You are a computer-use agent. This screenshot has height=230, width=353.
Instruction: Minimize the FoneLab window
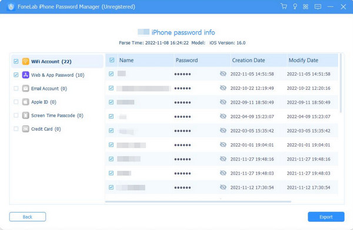330,6
